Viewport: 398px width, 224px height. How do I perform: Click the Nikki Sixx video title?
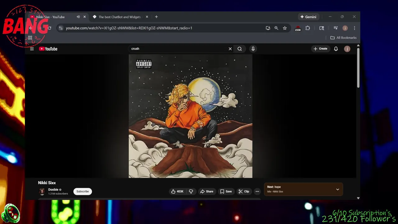(47, 183)
